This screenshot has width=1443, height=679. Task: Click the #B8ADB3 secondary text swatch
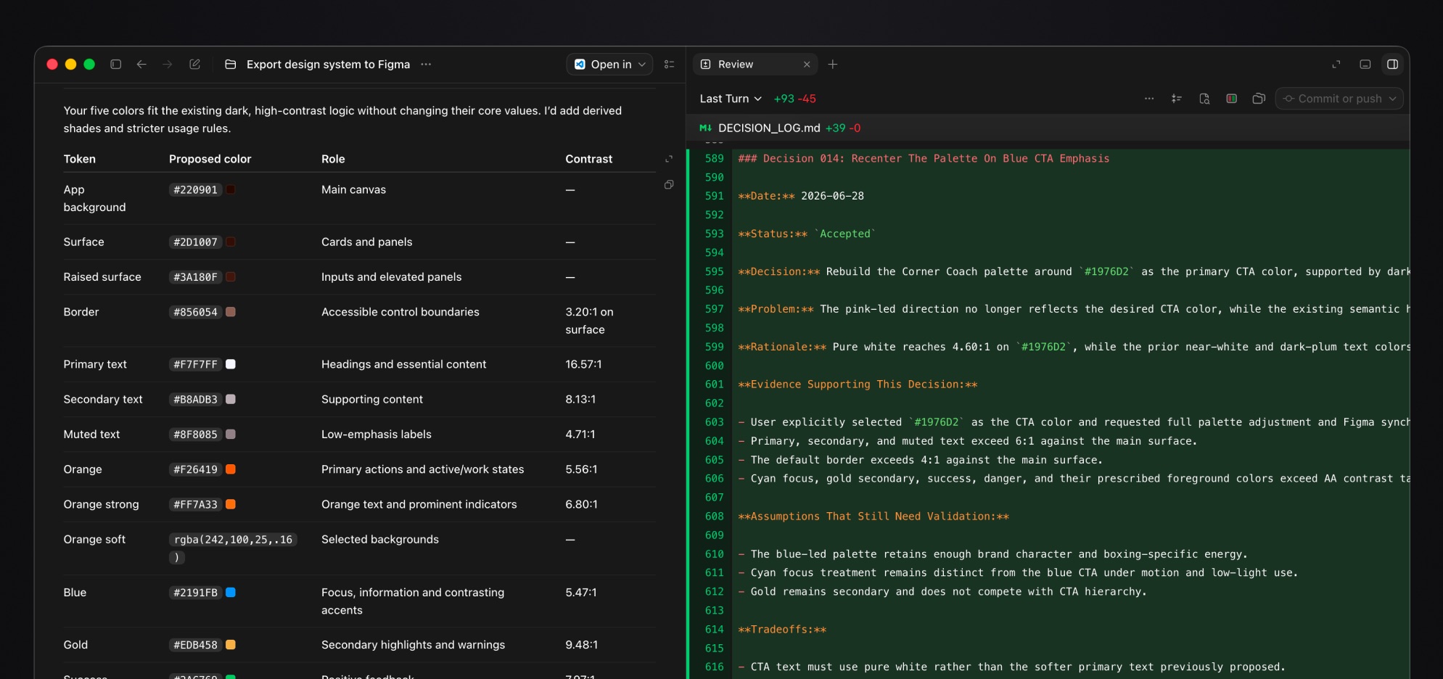pos(230,399)
